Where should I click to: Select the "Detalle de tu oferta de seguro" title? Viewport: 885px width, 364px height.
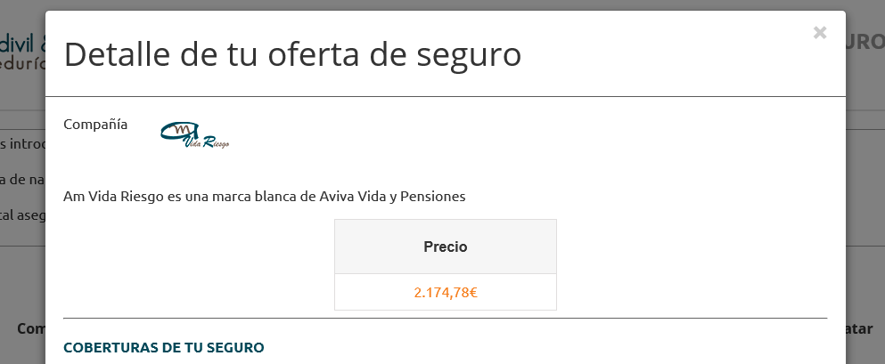pyautogui.click(x=292, y=54)
